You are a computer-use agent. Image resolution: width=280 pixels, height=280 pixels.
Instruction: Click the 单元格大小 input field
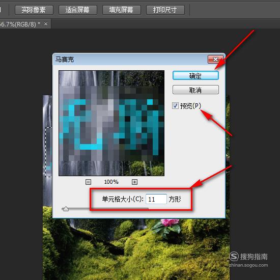pyautogui.click(x=156, y=199)
